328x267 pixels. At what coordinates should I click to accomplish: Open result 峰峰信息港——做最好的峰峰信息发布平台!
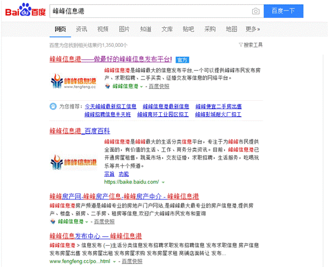pyautogui.click(x=111, y=59)
